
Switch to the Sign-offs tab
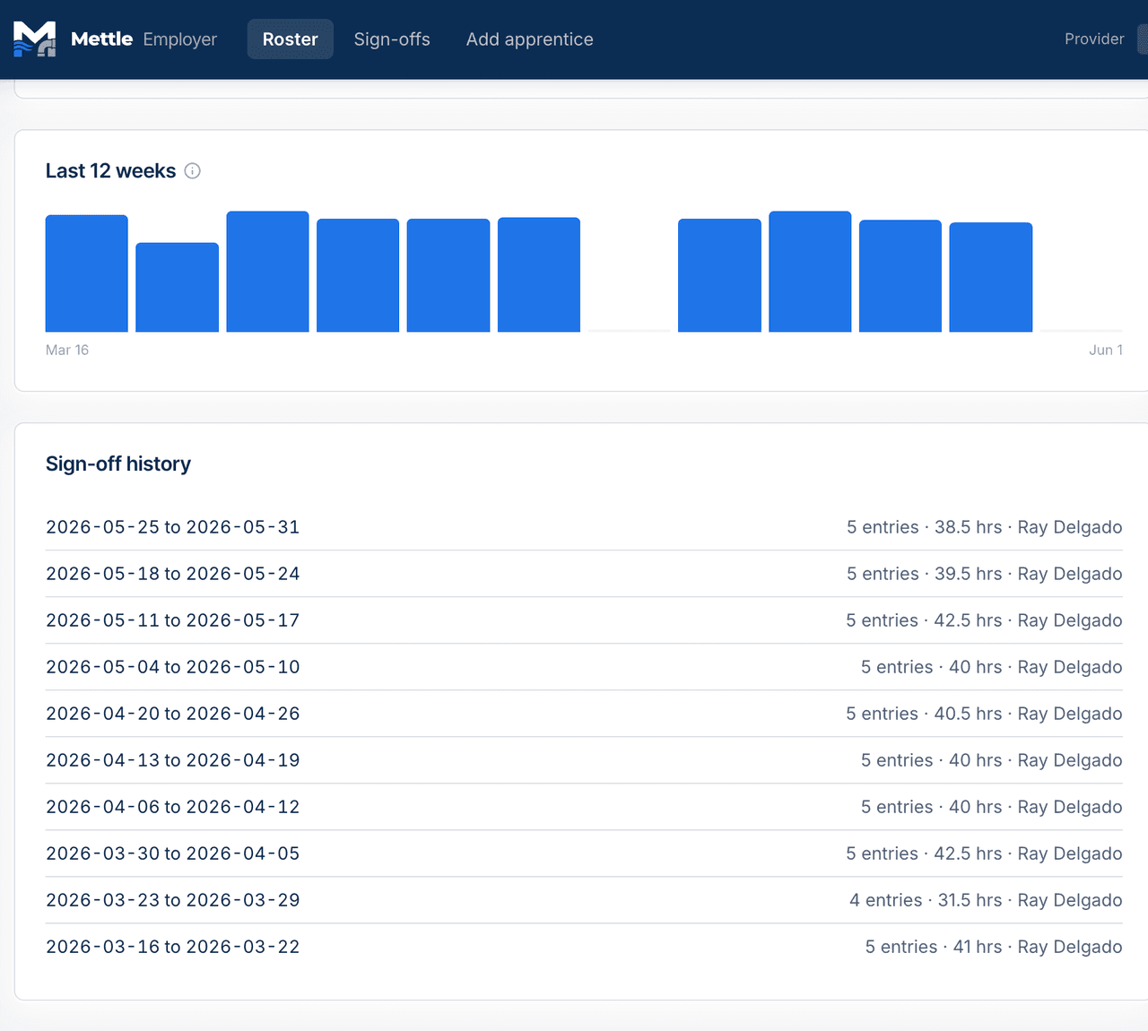coord(392,39)
